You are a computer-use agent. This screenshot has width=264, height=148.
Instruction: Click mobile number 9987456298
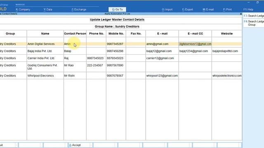[x=115, y=51]
